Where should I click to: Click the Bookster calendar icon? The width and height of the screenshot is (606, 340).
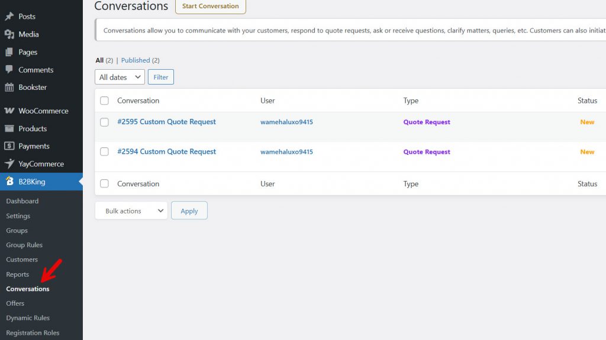coord(9,88)
